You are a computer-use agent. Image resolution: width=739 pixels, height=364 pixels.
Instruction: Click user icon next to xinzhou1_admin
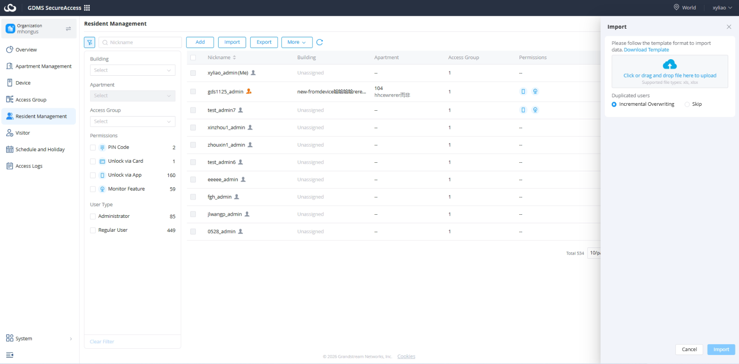(250, 127)
